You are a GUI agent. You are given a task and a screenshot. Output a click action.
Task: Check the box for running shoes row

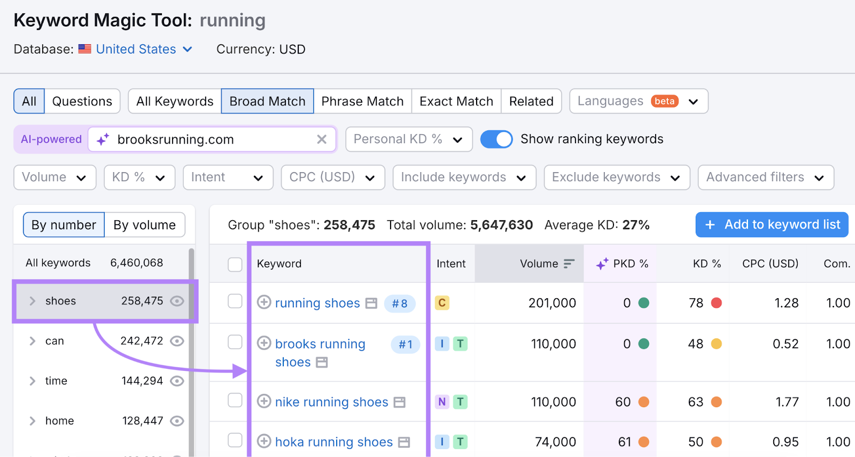click(x=235, y=301)
